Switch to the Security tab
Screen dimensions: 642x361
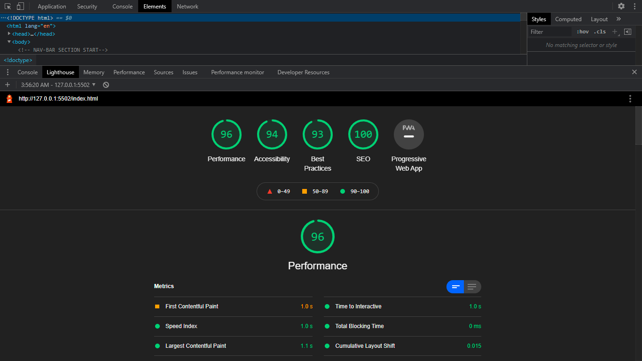coord(87,6)
